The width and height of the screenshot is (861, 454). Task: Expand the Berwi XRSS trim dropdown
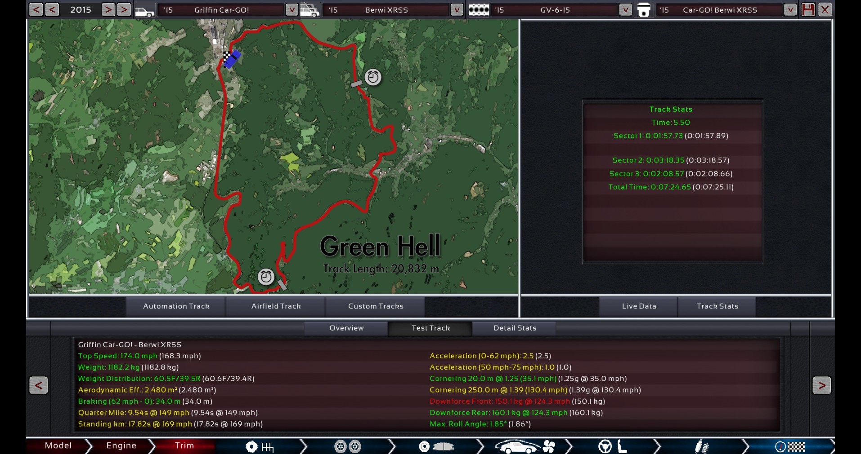[457, 10]
